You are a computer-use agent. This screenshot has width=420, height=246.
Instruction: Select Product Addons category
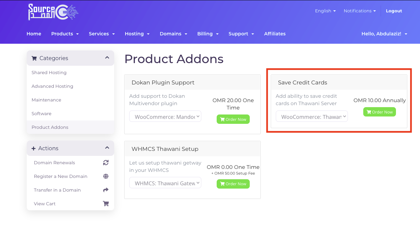(70, 127)
